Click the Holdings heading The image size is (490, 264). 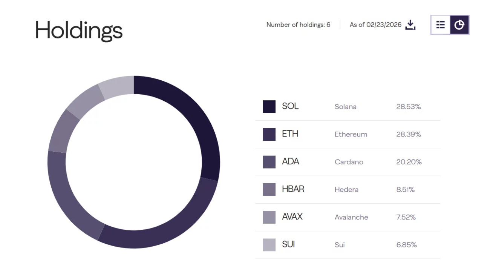[x=79, y=30]
